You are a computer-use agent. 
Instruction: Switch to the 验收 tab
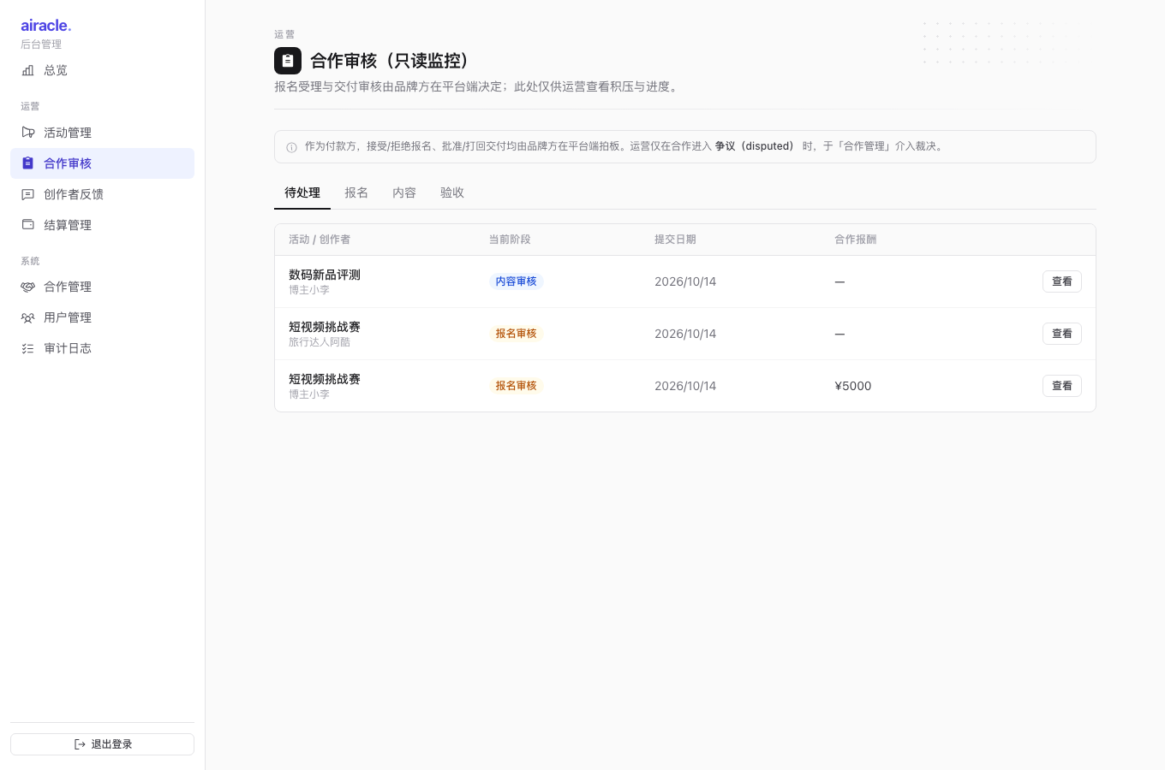click(x=452, y=193)
